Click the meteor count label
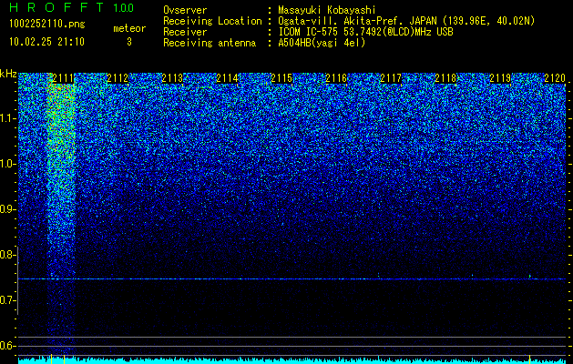 tap(129, 28)
